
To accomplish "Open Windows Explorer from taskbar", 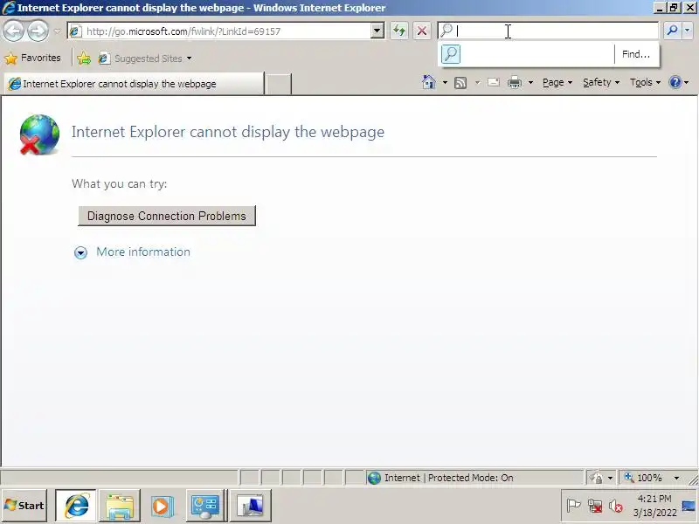I will [120, 506].
